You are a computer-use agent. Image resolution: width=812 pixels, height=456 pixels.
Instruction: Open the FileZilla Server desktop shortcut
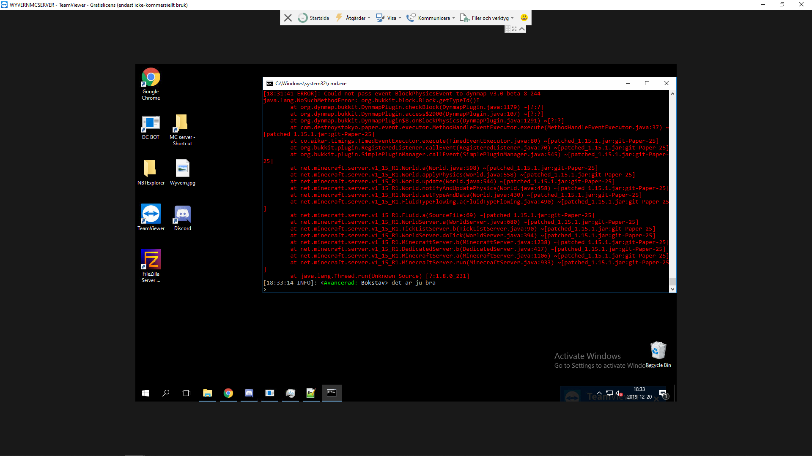tap(151, 266)
